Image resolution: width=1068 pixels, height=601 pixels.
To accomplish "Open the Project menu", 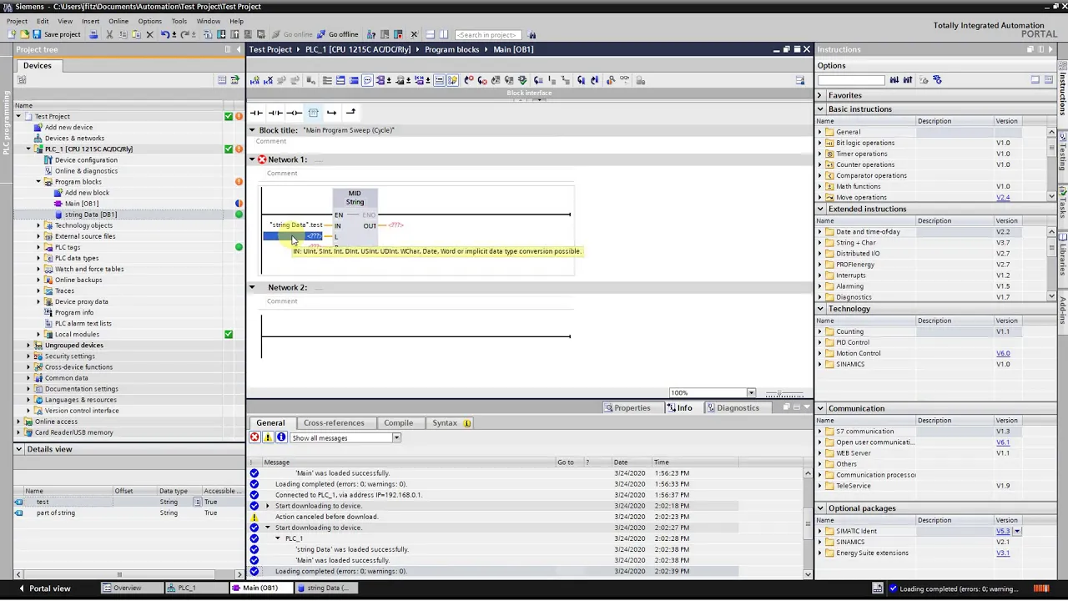I will click(17, 21).
